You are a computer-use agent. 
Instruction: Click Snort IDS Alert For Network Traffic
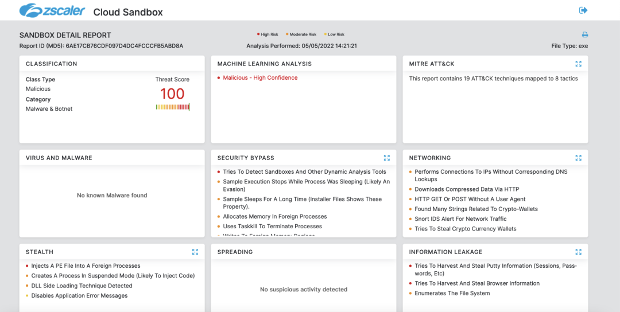pos(460,219)
